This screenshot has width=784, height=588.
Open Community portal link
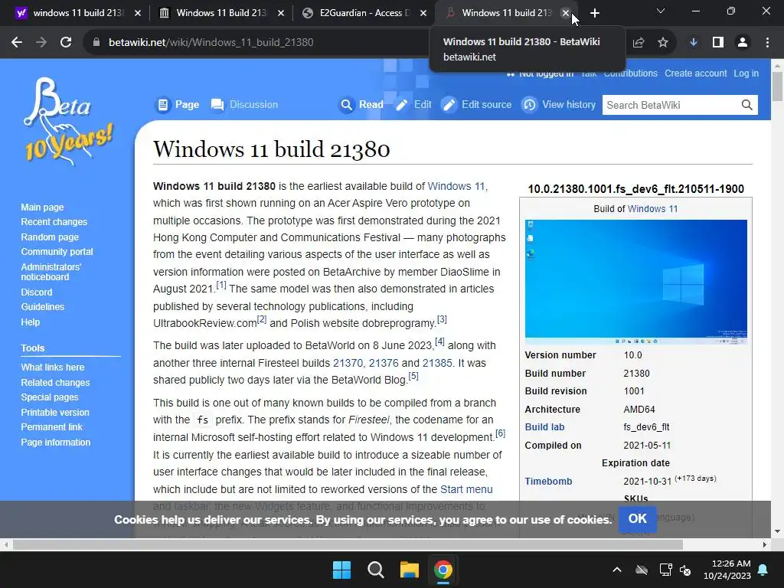click(x=57, y=252)
